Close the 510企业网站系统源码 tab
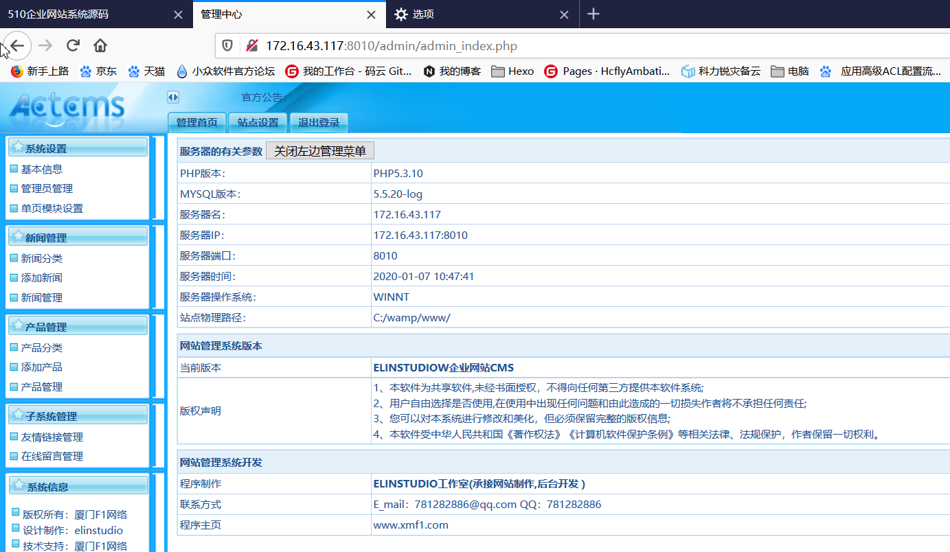Viewport: 950px width, 552px height. point(178,14)
